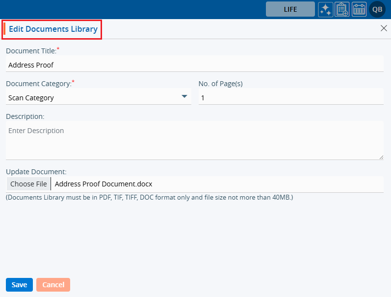Screen dimensions: 391x297
Task: Open the calendar icon in header
Action: (x=359, y=9)
